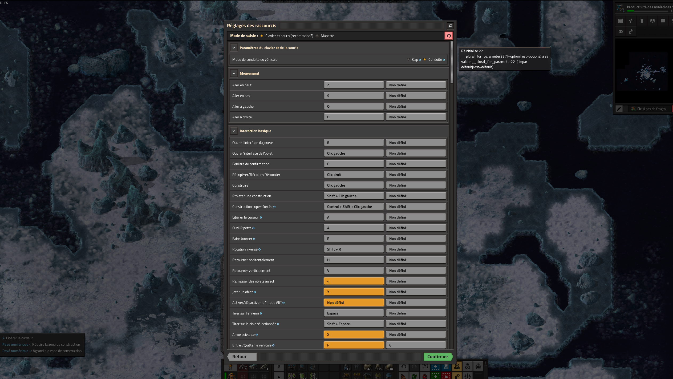Click the shortcuts list scrollbar thumb

tap(452, 62)
